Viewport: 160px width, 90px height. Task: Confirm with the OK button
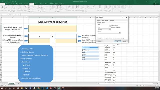[x=118, y=41]
